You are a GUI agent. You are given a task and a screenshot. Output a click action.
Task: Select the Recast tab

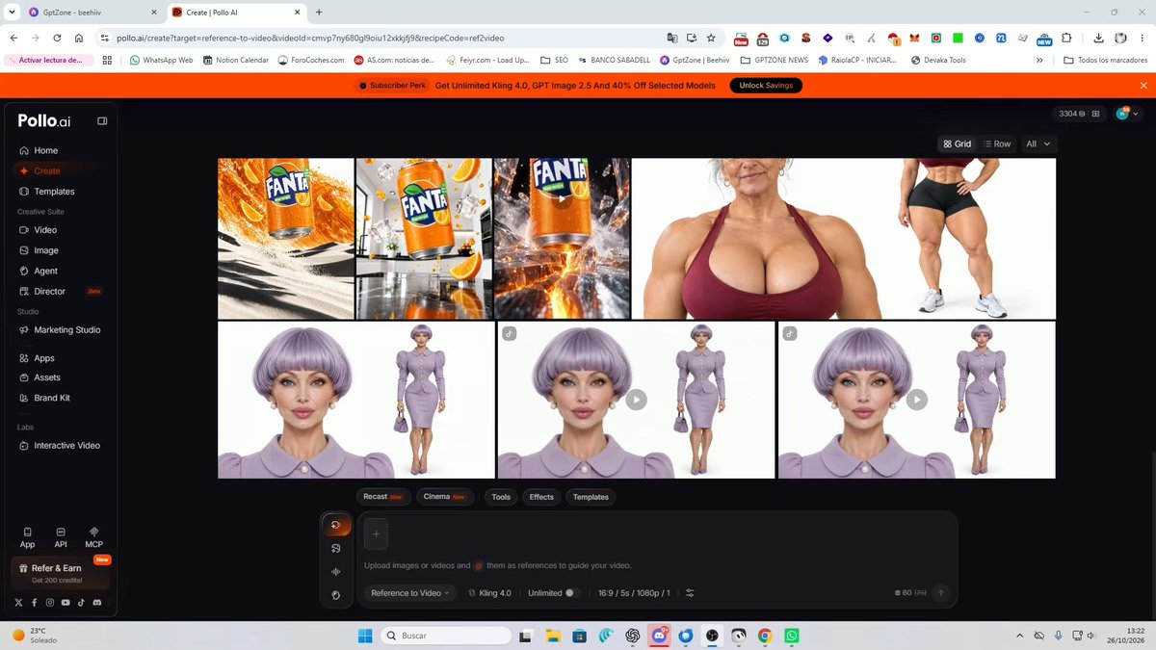382,497
